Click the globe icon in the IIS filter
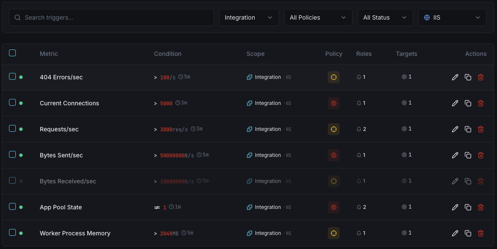This screenshot has width=497, height=249. [426, 17]
